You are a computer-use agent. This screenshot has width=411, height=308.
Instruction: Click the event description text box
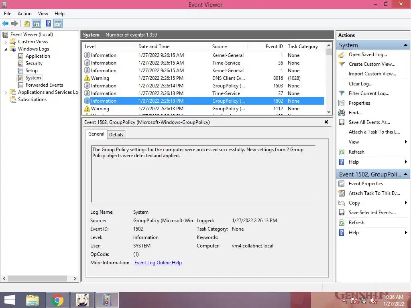(x=203, y=174)
